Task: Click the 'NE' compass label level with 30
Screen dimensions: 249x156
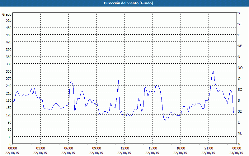Action: pyautogui.click(x=240, y=133)
